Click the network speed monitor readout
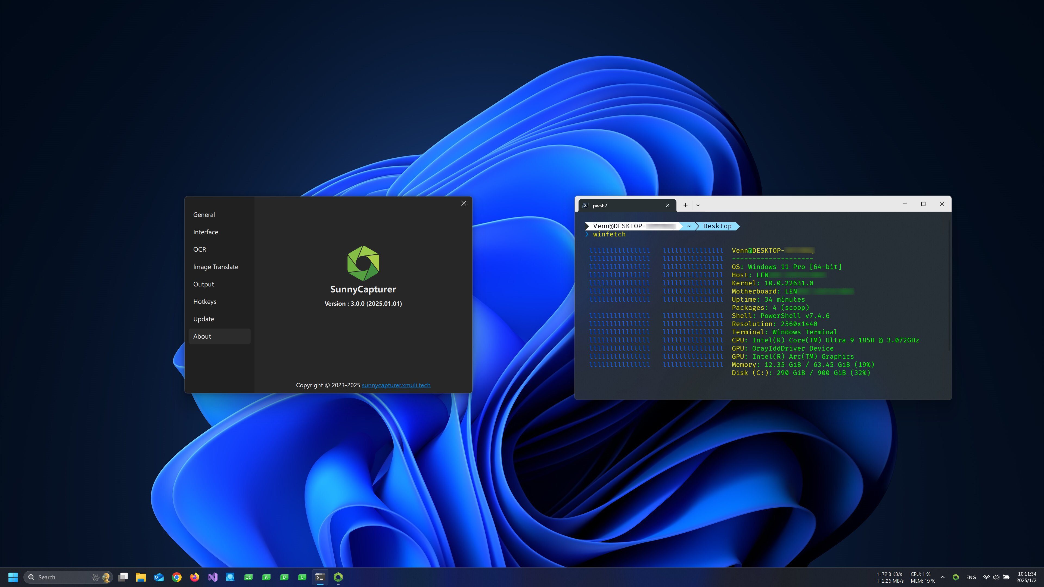 (x=890, y=577)
